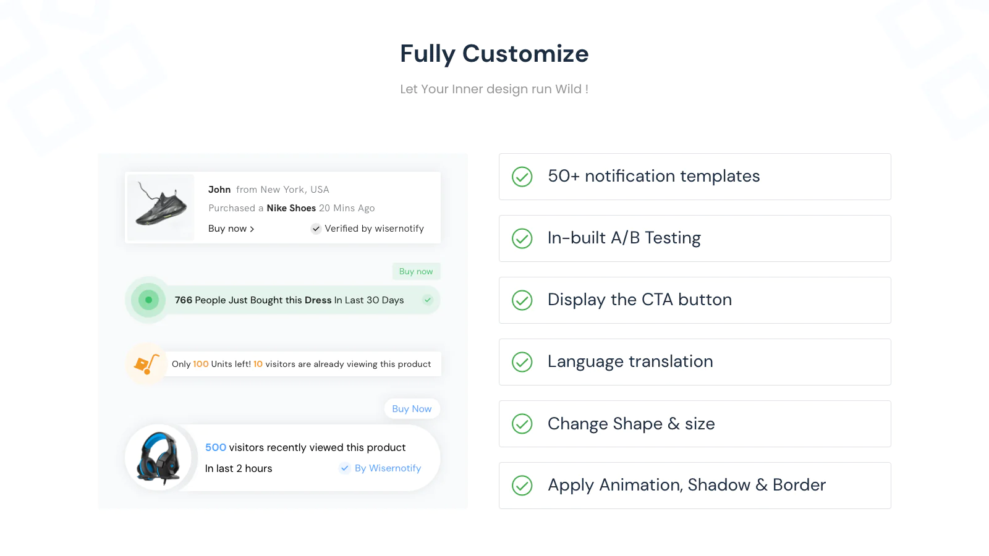Click the check icon beside Change Shape & size
989x556 pixels.
tap(522, 424)
